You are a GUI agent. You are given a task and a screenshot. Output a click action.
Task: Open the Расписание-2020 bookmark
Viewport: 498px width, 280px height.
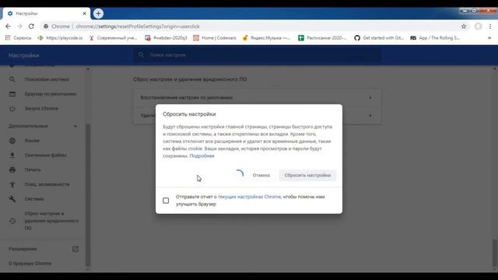[322, 38]
